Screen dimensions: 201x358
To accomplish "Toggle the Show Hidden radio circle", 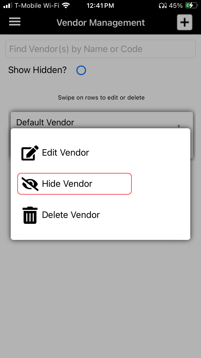I will 81,70.
